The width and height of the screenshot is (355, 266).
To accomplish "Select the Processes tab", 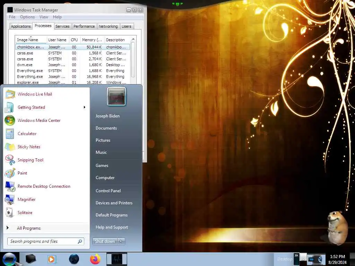I will [43, 26].
